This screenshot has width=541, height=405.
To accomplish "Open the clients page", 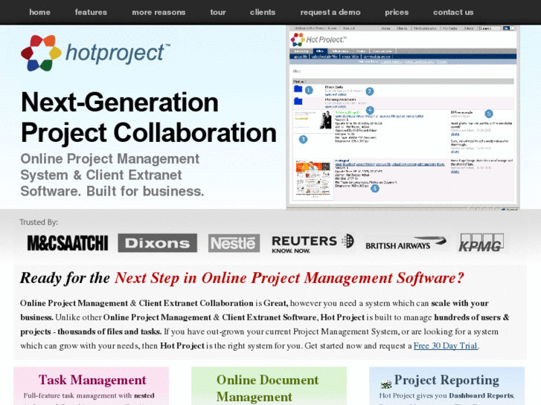I will tap(263, 13).
